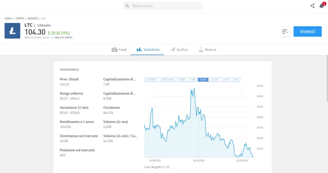Select the 1 MESE chart range
328x173 pixels.
181,80
